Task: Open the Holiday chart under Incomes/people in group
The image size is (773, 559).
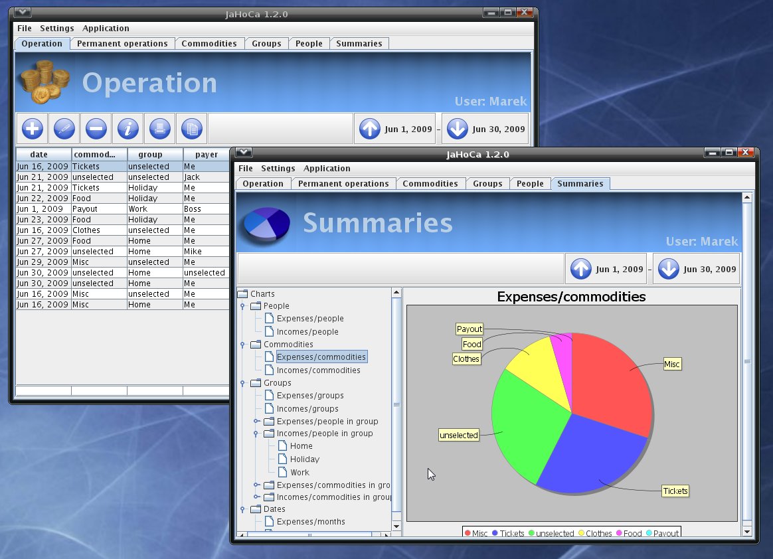Action: tap(304, 459)
